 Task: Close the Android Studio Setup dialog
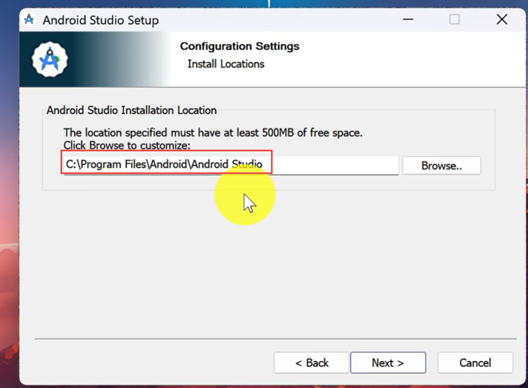coord(502,20)
